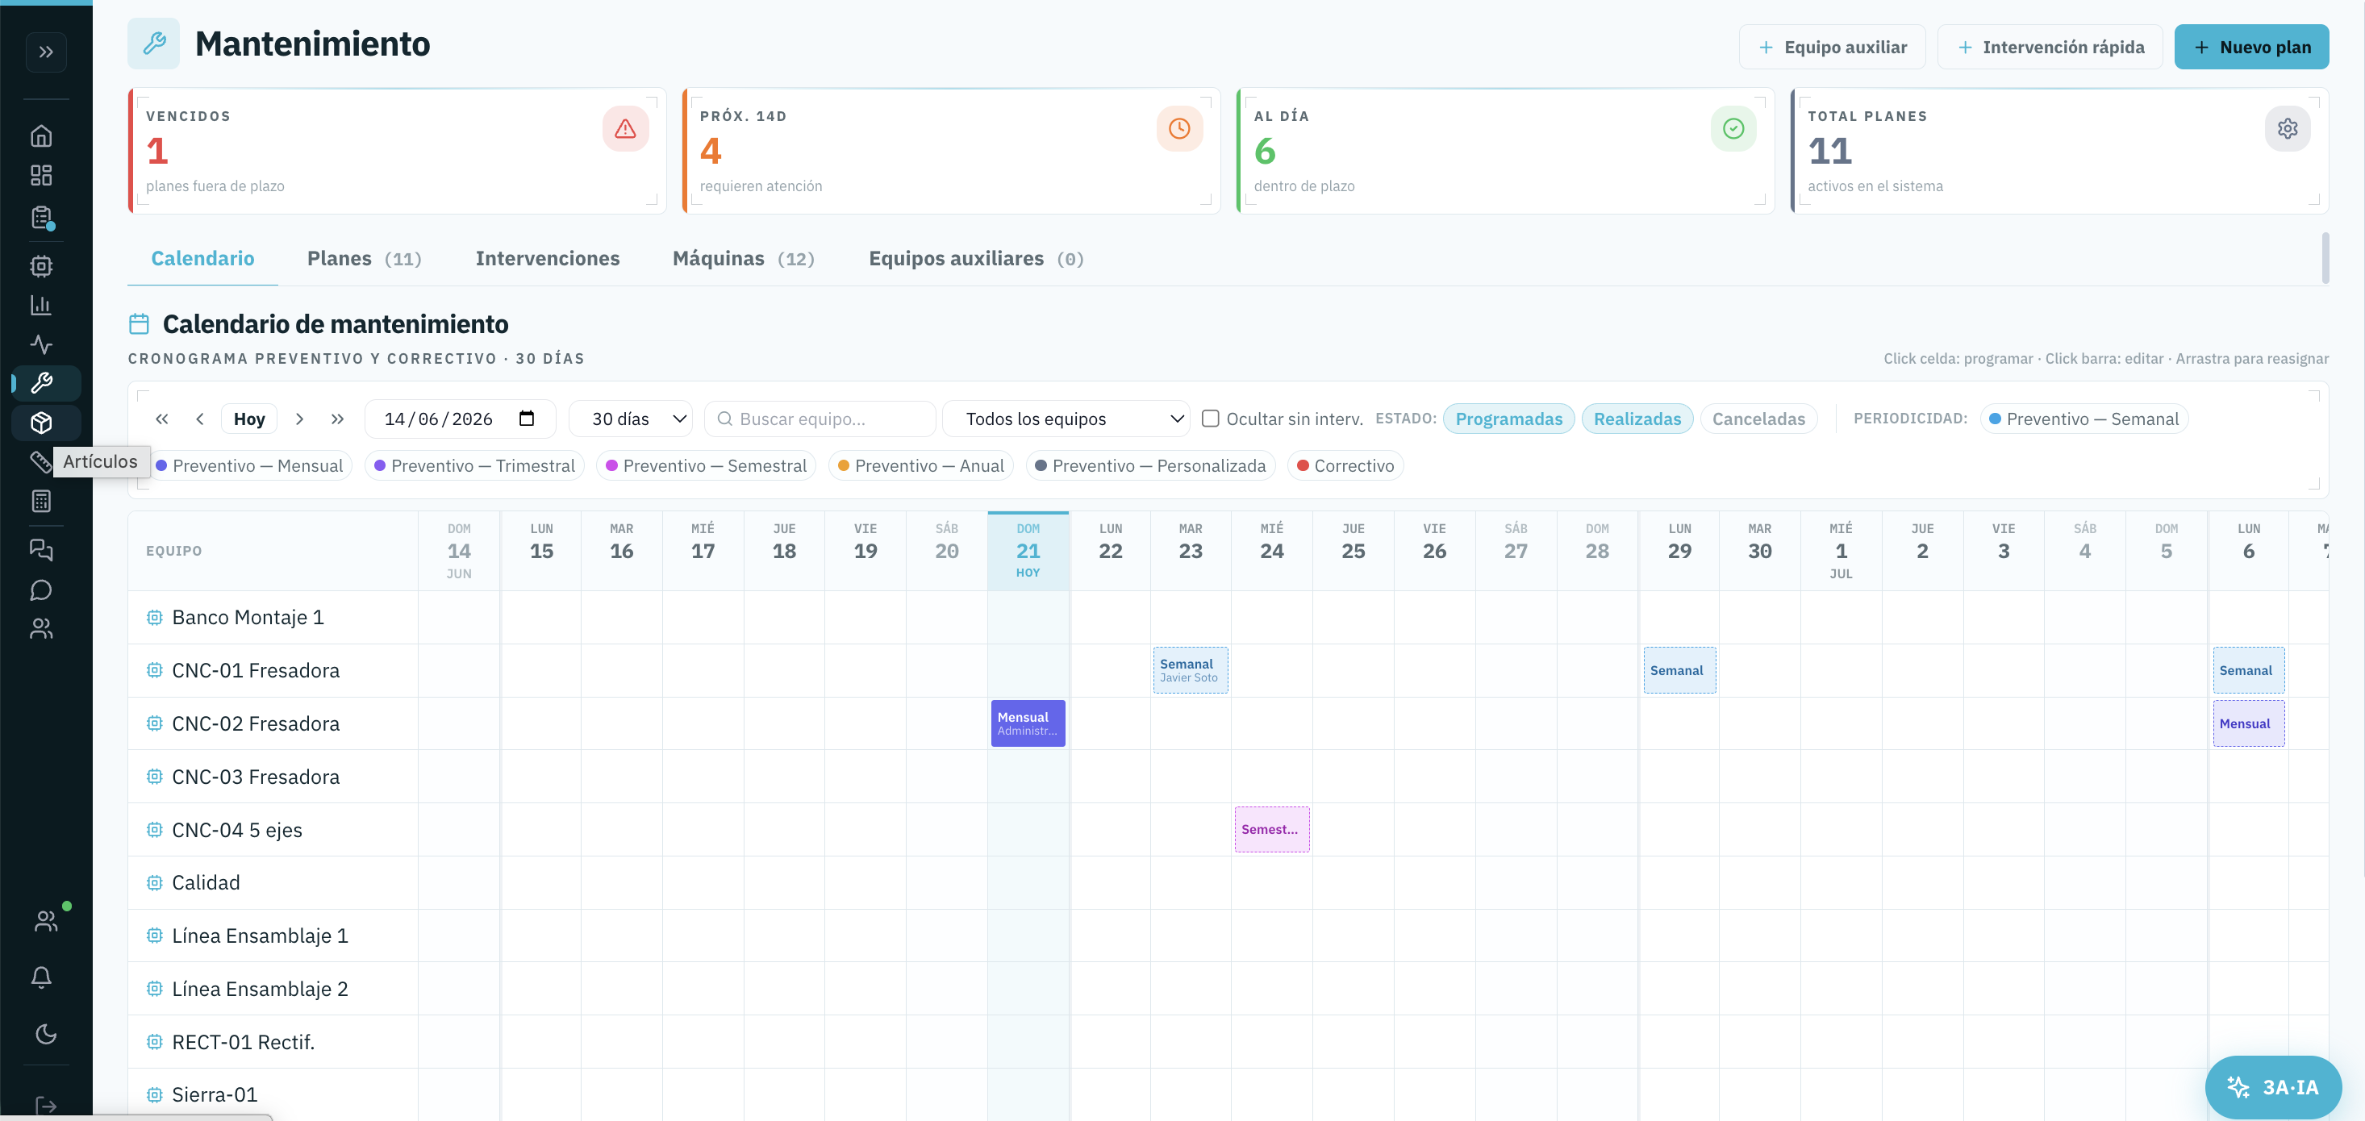Screen dimensions: 2365x1121
Task: Click the gear icon in Total planes card
Action: pos(2287,128)
